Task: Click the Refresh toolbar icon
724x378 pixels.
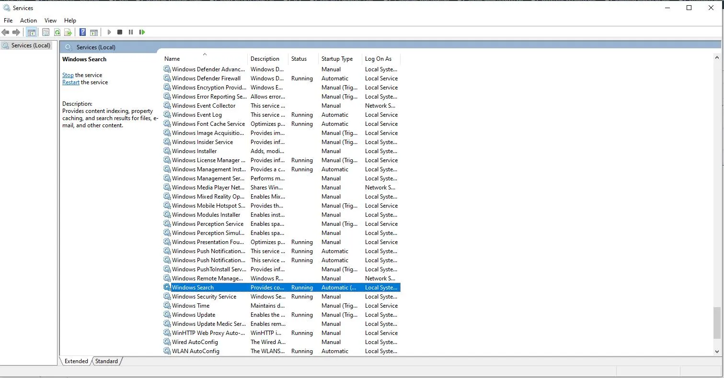Action: (x=57, y=32)
